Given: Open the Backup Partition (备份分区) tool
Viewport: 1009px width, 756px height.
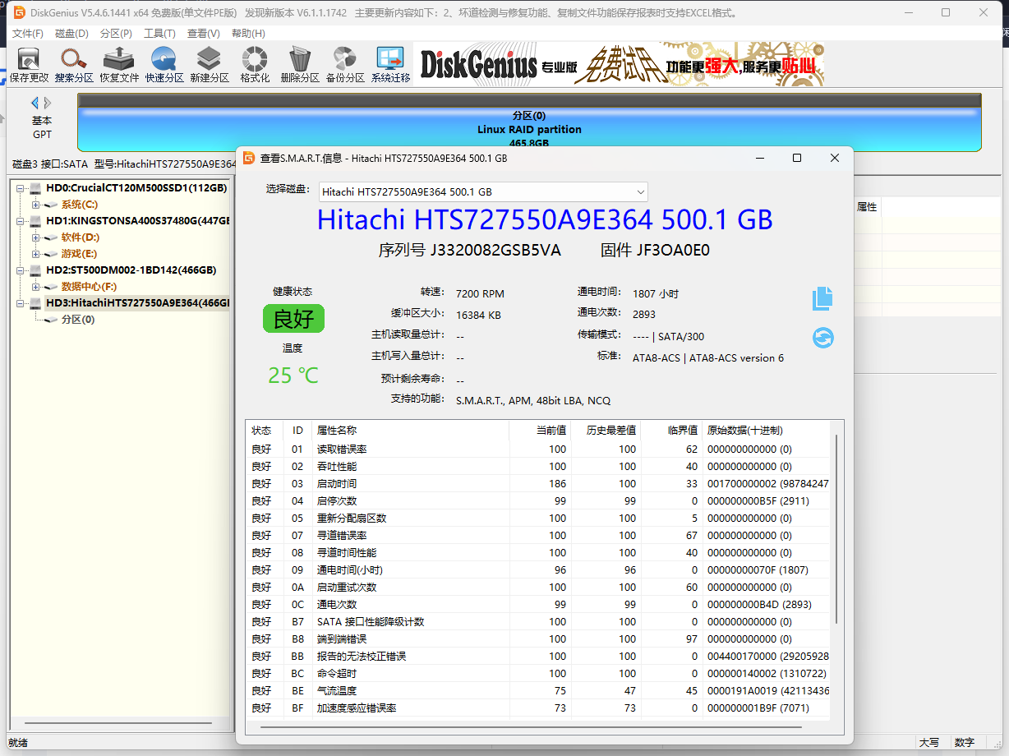Looking at the screenshot, I should pos(345,64).
